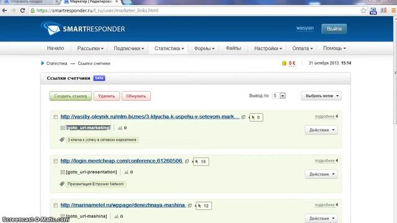Expand подробнее for marinametel link

pyautogui.click(x=326, y=205)
